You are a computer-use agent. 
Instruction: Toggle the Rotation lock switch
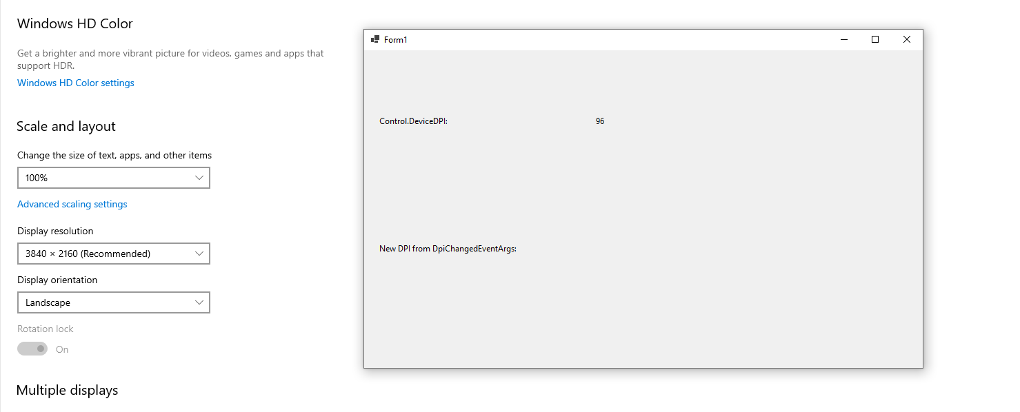(32, 349)
